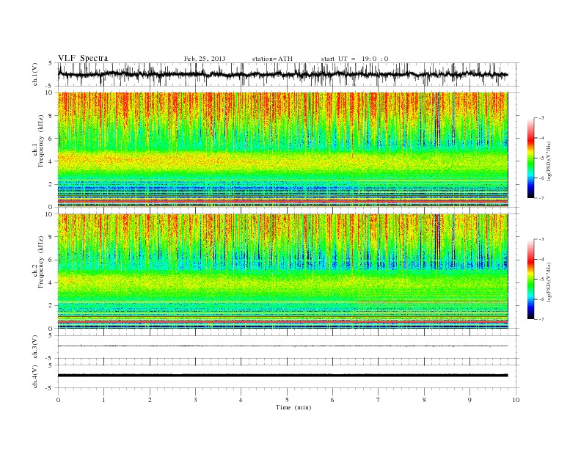Click the lower log(PSD)(V²/Hz) colorbar label
581x449 pixels.
pos(549,282)
